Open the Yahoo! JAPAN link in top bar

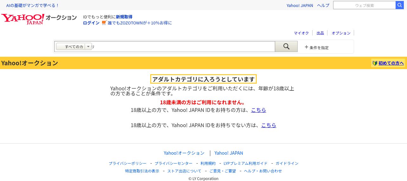click(300, 5)
